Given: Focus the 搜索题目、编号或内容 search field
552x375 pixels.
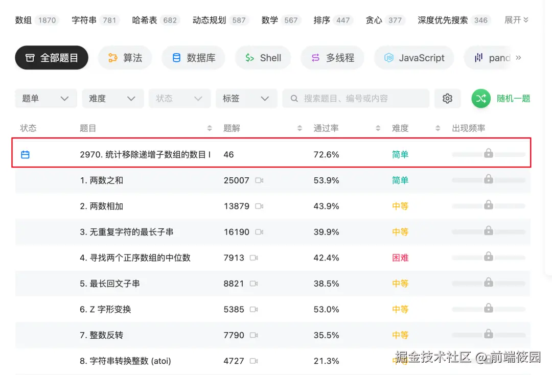Looking at the screenshot, I should coord(358,99).
